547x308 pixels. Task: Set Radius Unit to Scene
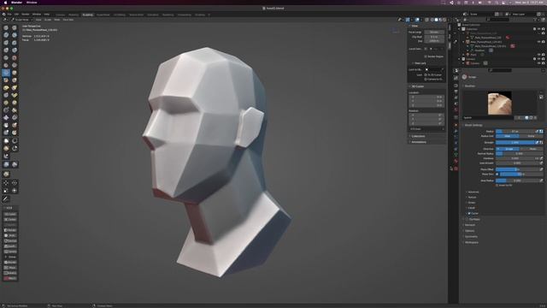(x=531, y=136)
